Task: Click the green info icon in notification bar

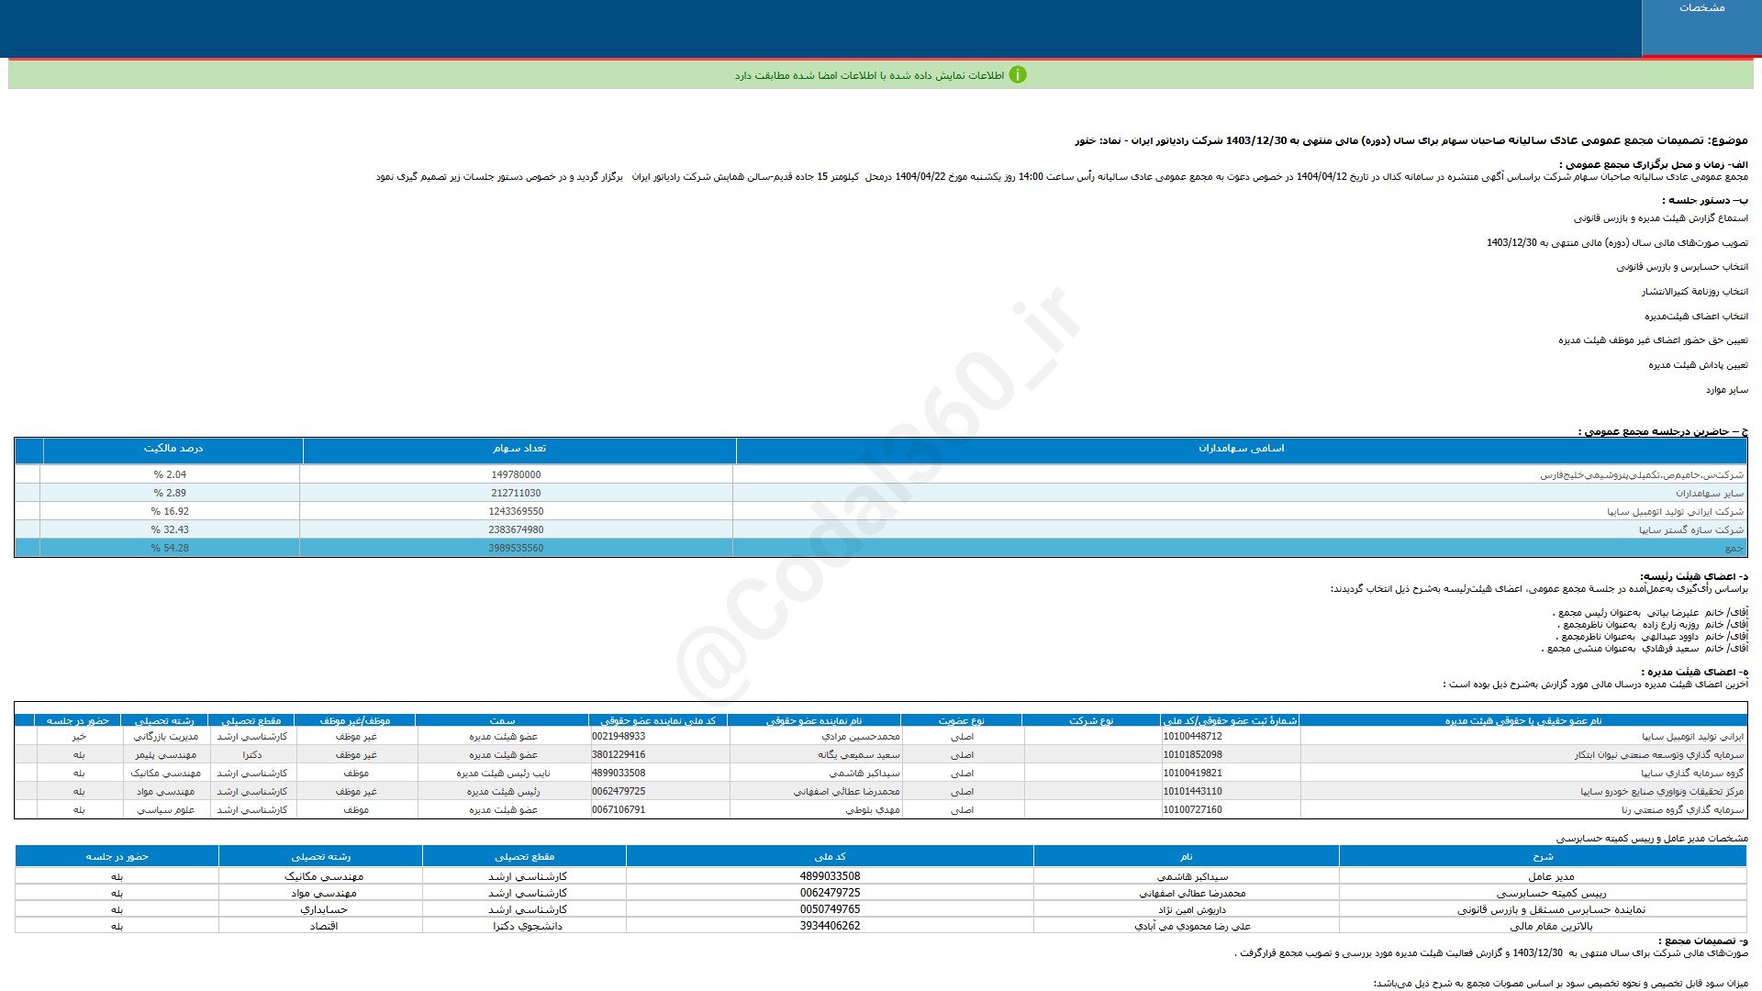Action: pyautogui.click(x=1018, y=75)
